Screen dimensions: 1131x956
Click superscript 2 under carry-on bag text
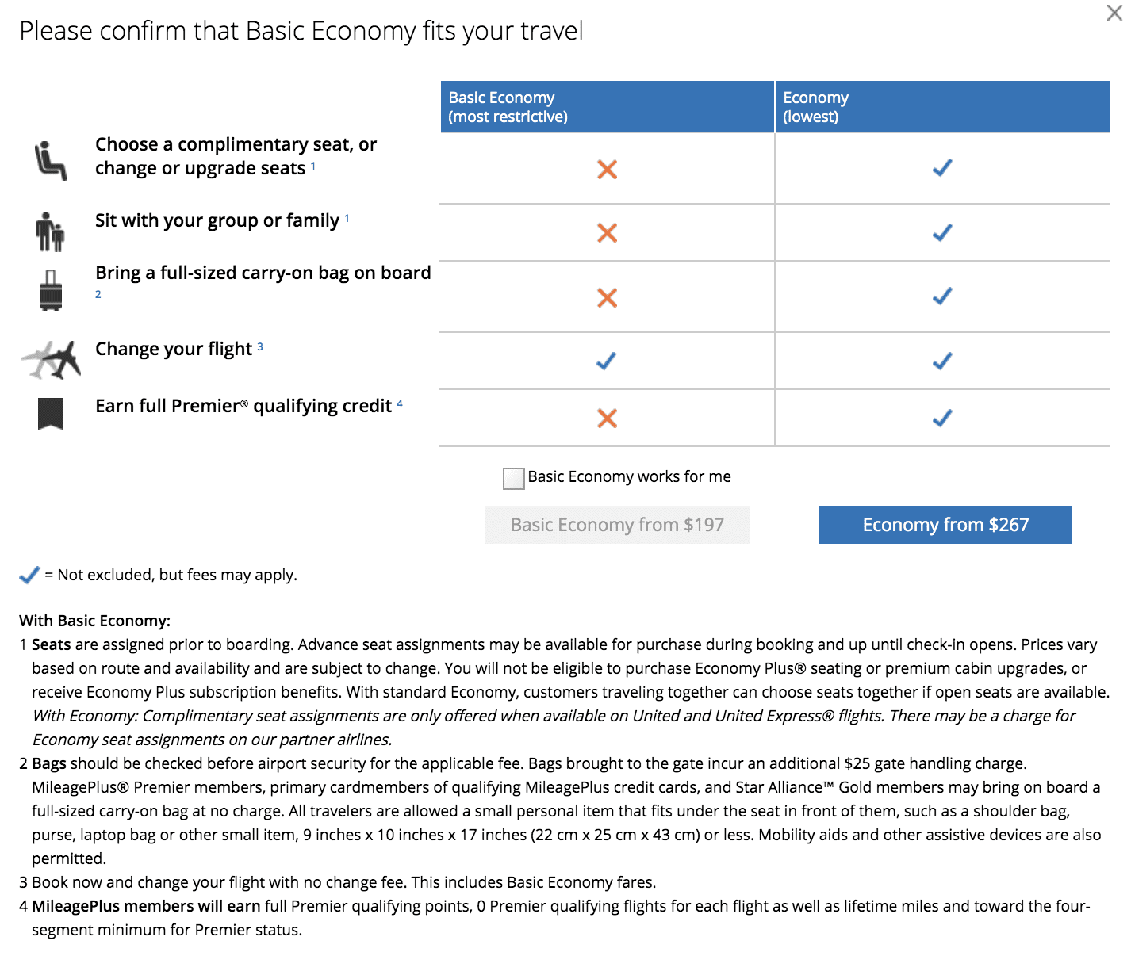[x=98, y=294]
